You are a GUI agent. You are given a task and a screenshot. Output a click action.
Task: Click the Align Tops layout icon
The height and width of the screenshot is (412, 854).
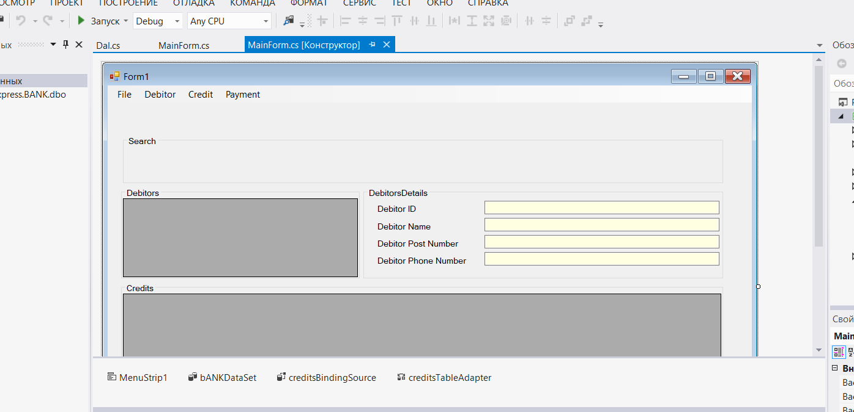pos(397,21)
